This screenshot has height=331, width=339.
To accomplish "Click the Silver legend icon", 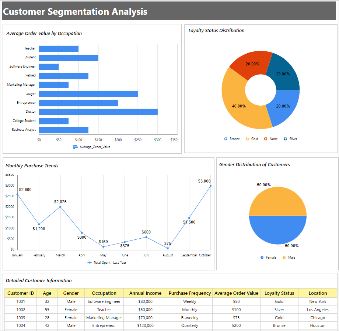I will [285, 139].
